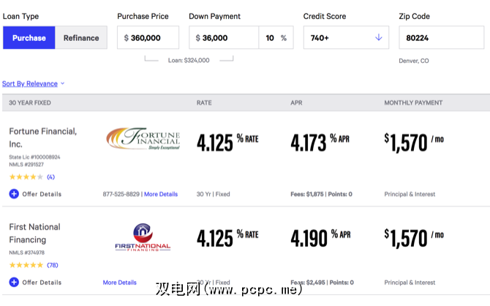The width and height of the screenshot is (490, 306).
Task: Edit the Purchase Price field showing 360,000
Action: click(148, 37)
